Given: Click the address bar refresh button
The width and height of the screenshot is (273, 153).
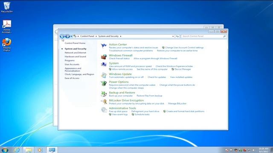Looking at the screenshot, I should pos(177,36).
